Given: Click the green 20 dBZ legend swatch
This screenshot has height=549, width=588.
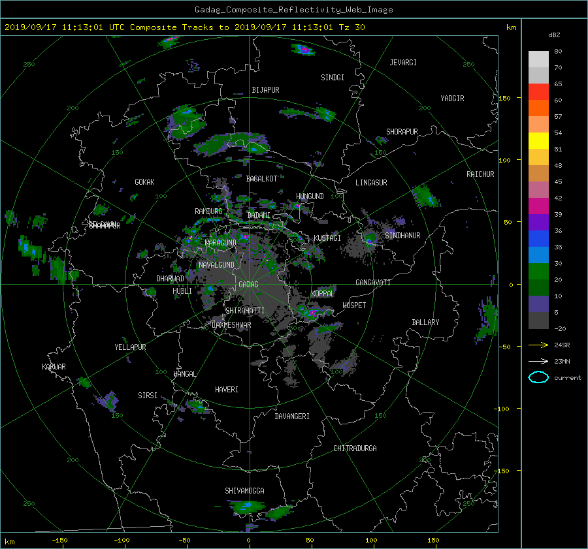Looking at the screenshot, I should [538, 271].
